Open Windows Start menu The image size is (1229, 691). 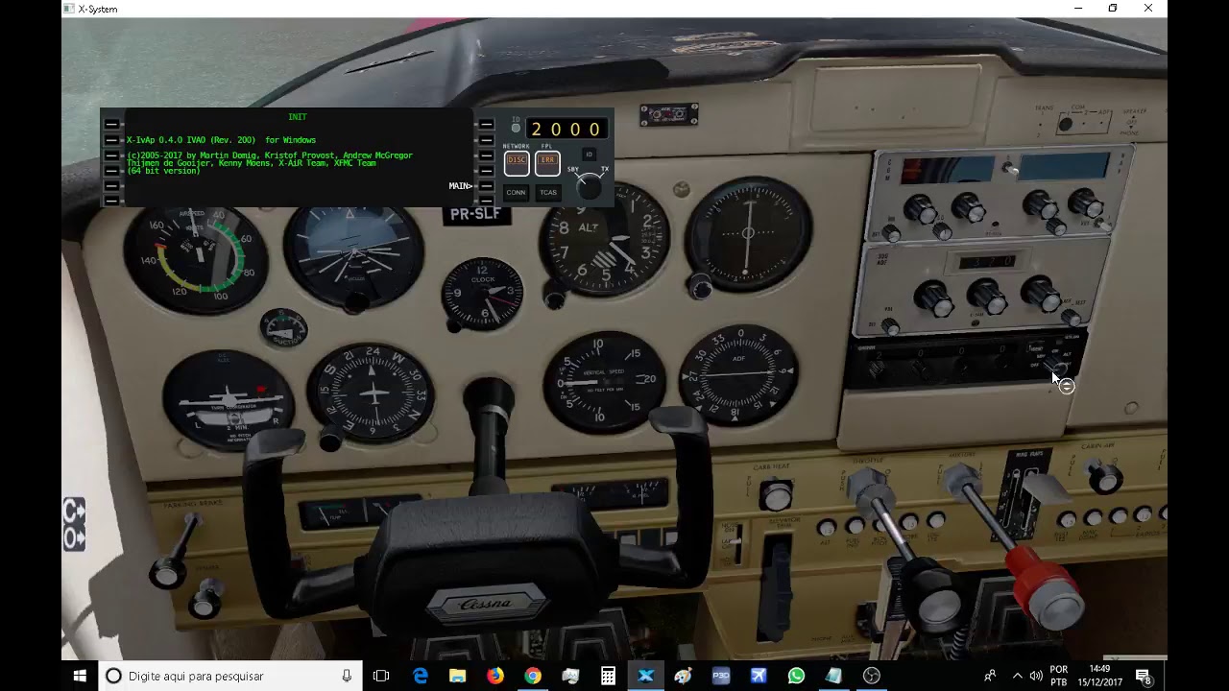80,676
